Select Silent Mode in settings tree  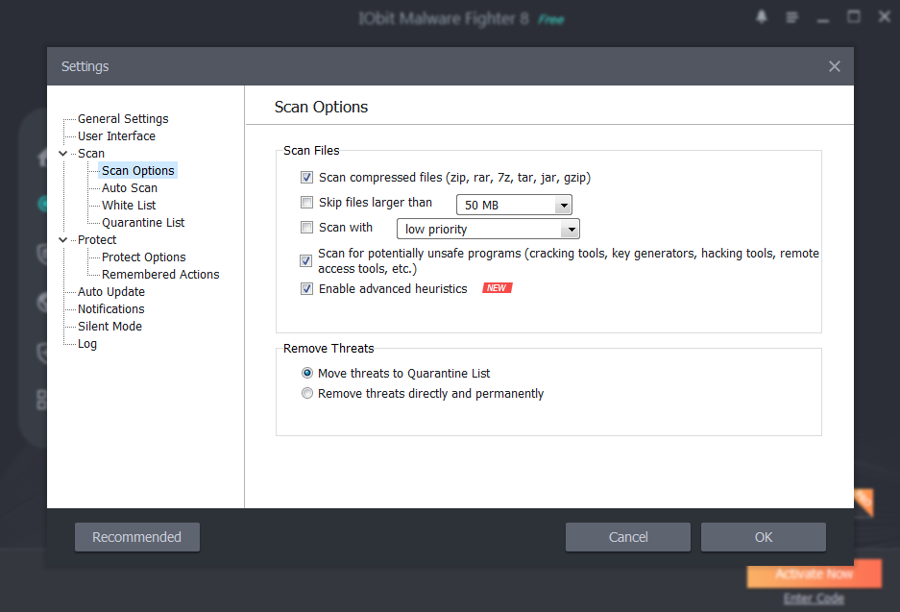pyautogui.click(x=109, y=327)
